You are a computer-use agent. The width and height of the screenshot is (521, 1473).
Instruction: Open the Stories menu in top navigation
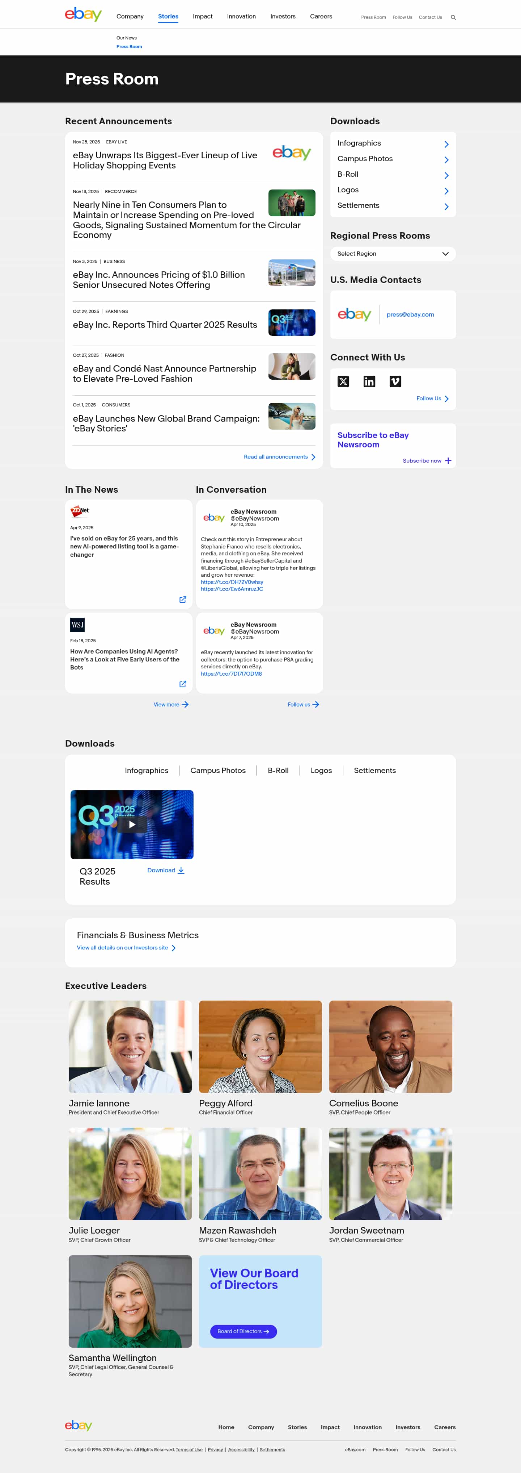168,17
